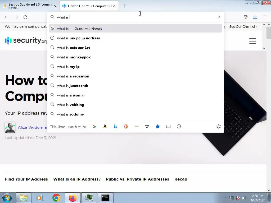The image size is (271, 203).
Task: Search this time with eBay
Action: pos(137,126)
